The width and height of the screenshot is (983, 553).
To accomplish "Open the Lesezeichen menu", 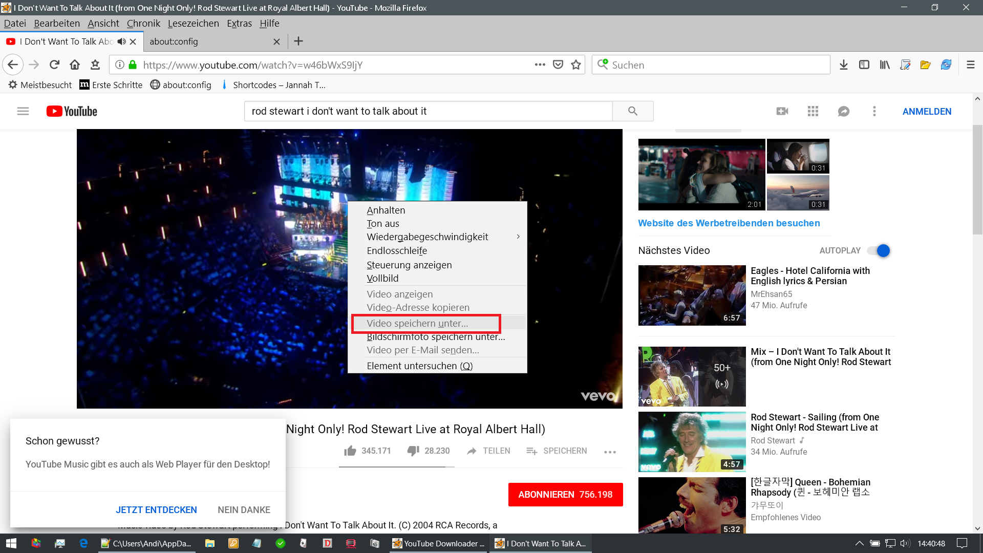I will pos(193,23).
